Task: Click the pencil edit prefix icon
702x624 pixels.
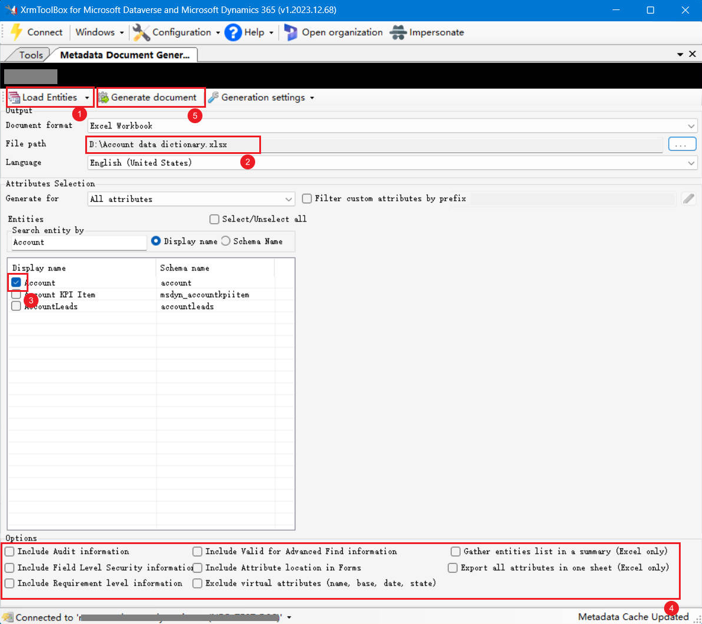Action: 688,198
